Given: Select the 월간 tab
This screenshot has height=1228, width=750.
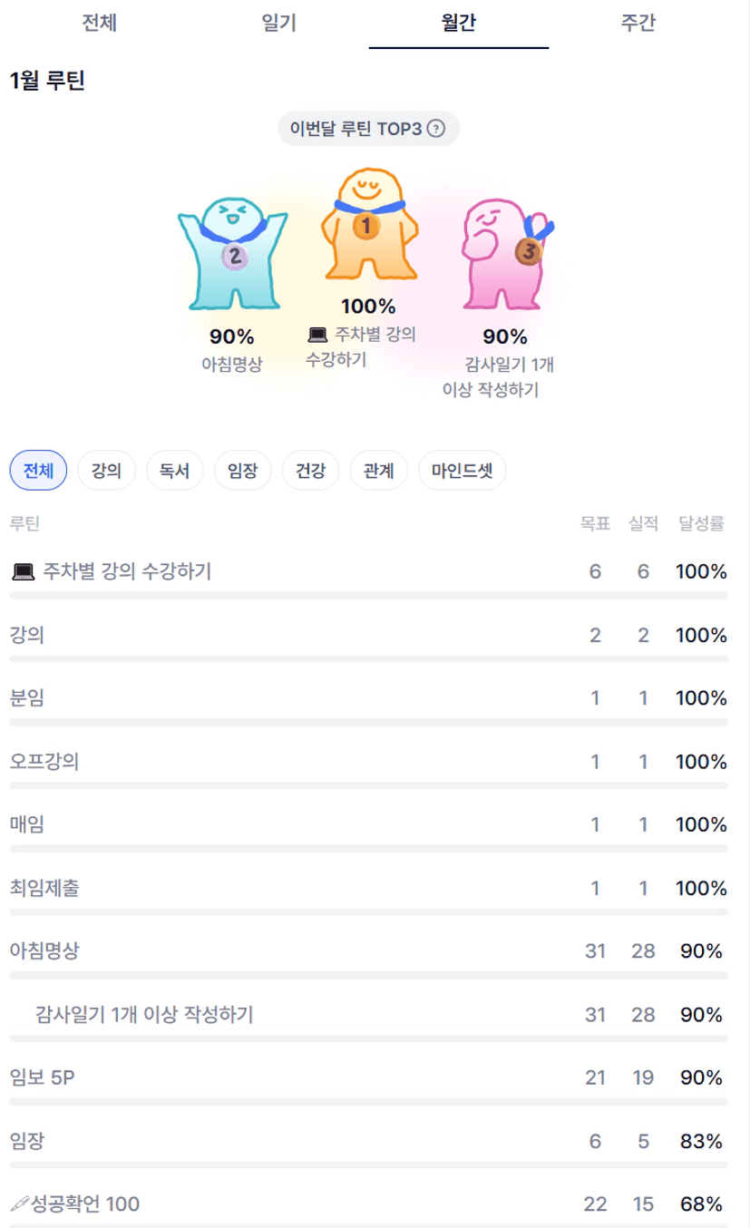Looking at the screenshot, I should (458, 24).
